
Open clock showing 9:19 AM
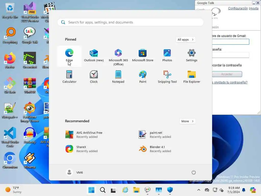tap(233, 190)
